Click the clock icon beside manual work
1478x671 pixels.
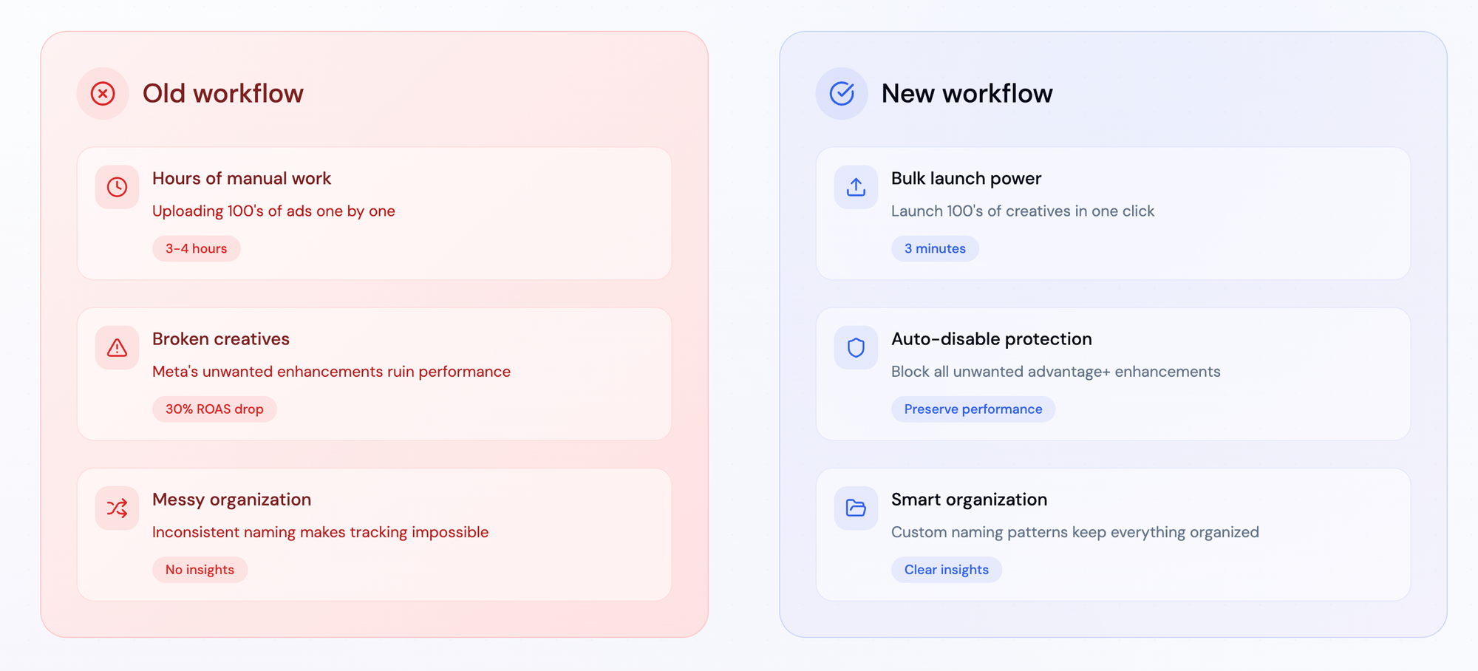[x=117, y=187]
